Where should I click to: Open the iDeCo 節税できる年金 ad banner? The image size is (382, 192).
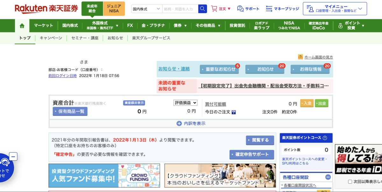[358, 159]
